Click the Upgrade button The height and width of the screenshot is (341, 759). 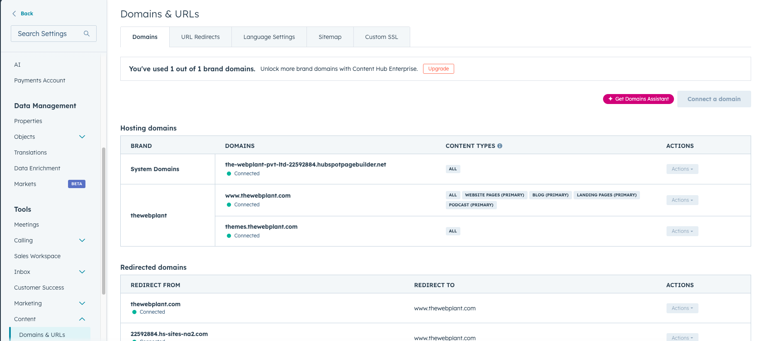pos(438,69)
